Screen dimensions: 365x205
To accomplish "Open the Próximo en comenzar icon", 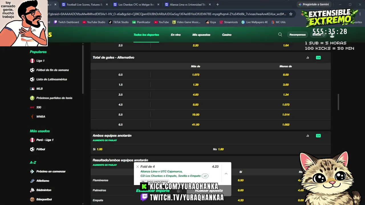I will [32, 171].
